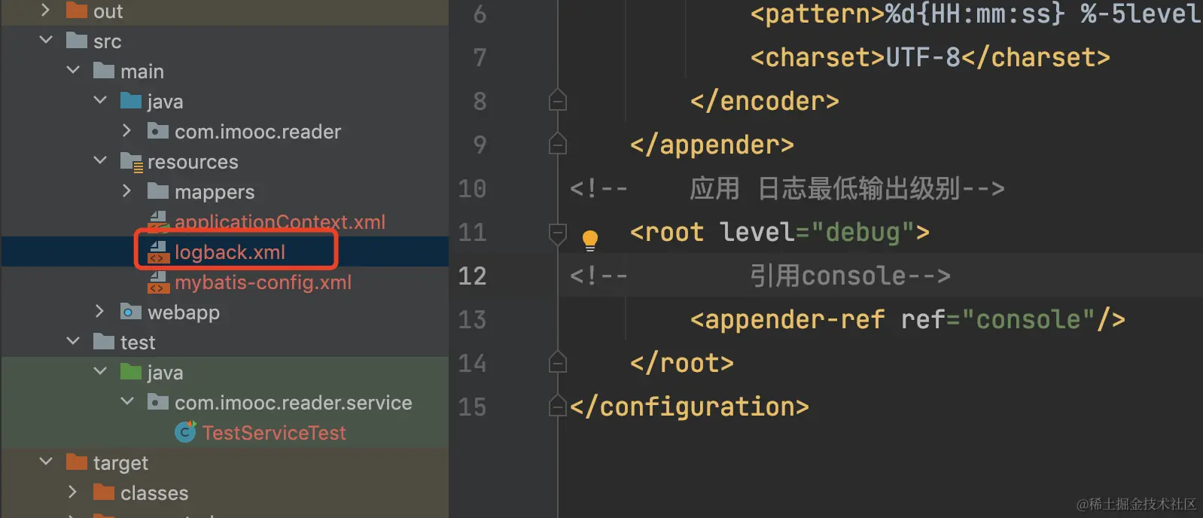1203x518 pixels.
Task: Expand the out folder chevron
Action: click(x=45, y=11)
